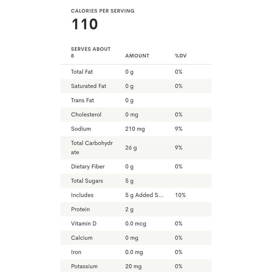The width and height of the screenshot is (272, 272).
Task: Select the Potassium 20 mg amount
Action: pyautogui.click(x=133, y=267)
